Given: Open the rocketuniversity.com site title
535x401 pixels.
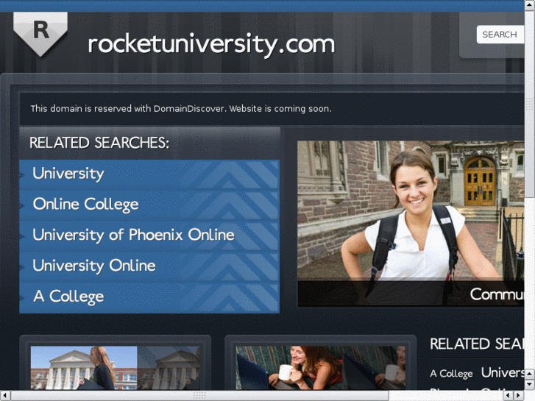Looking at the screenshot, I should (211, 44).
